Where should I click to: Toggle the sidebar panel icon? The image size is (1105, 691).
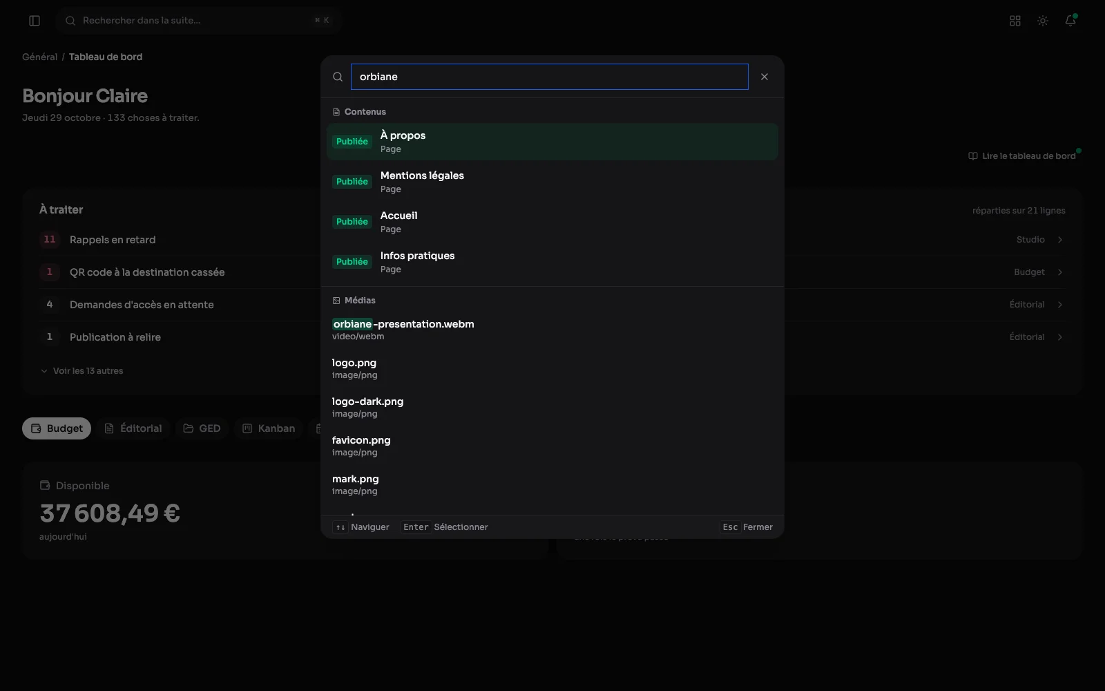point(35,21)
